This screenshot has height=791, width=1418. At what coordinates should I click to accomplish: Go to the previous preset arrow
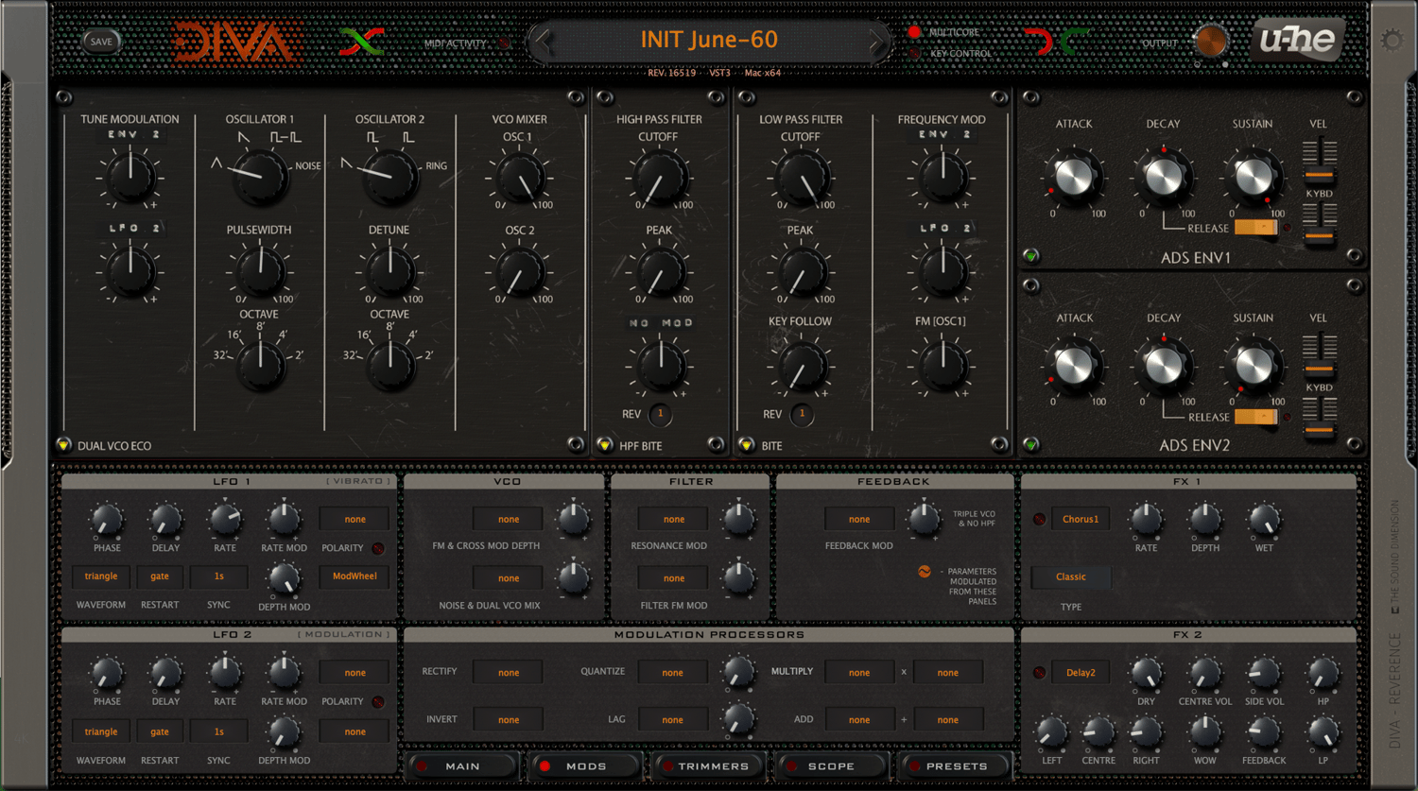click(x=543, y=41)
